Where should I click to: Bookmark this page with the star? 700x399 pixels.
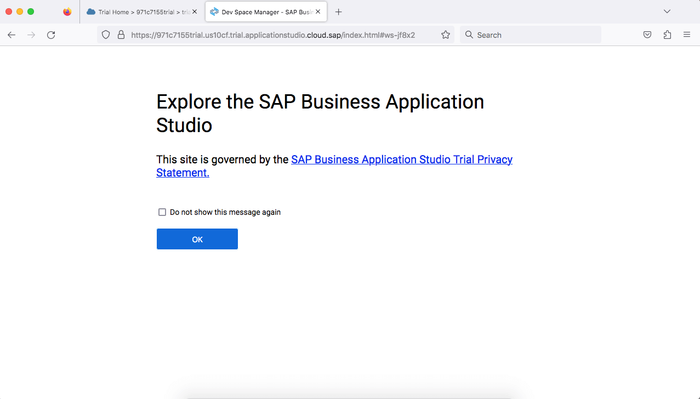(446, 35)
